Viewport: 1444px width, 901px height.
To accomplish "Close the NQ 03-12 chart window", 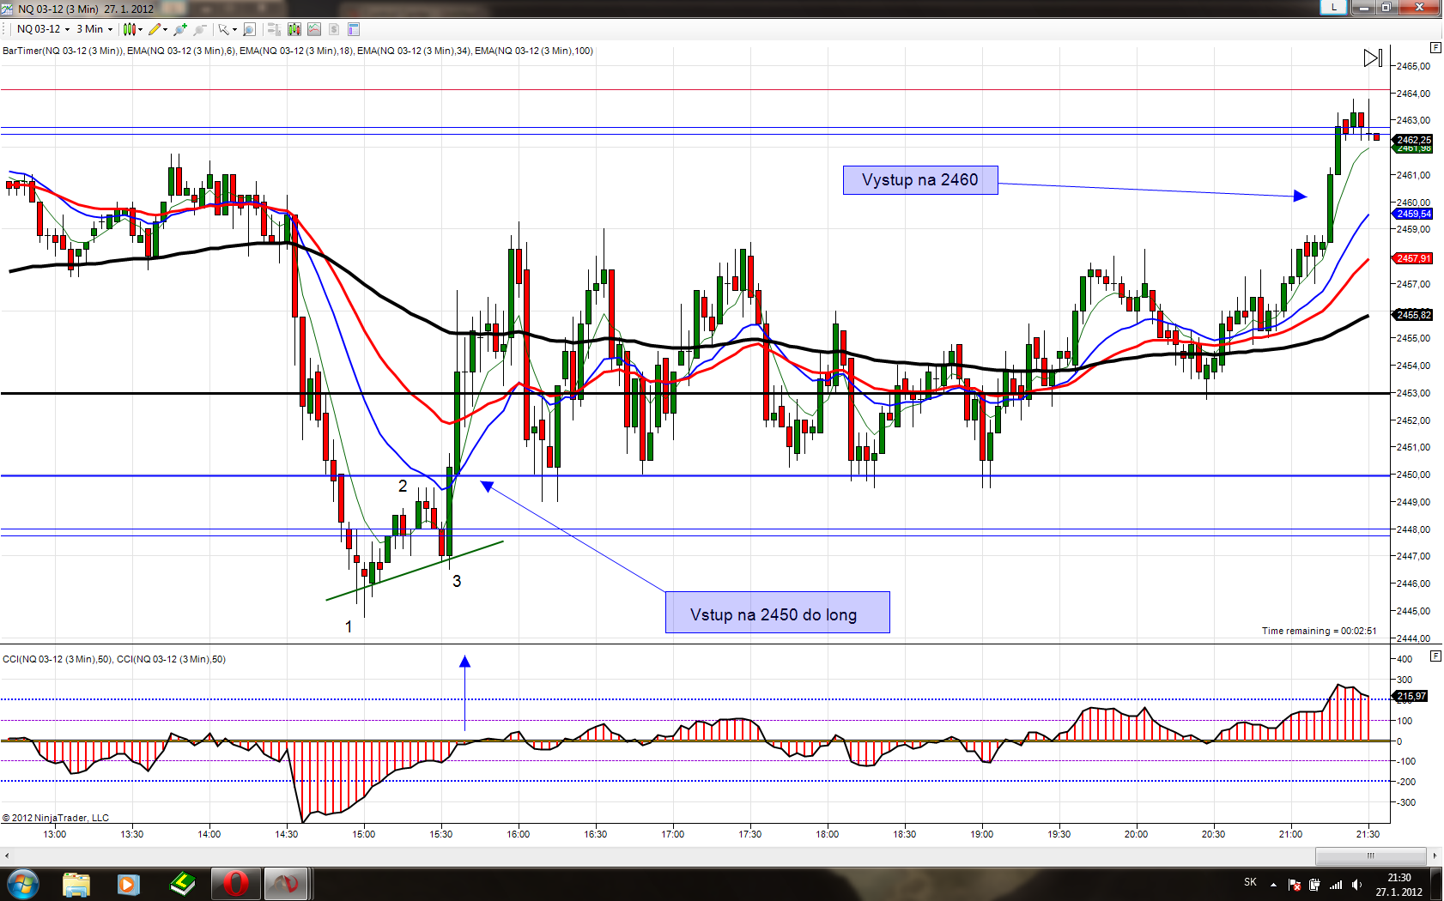I will [x=1419, y=7].
